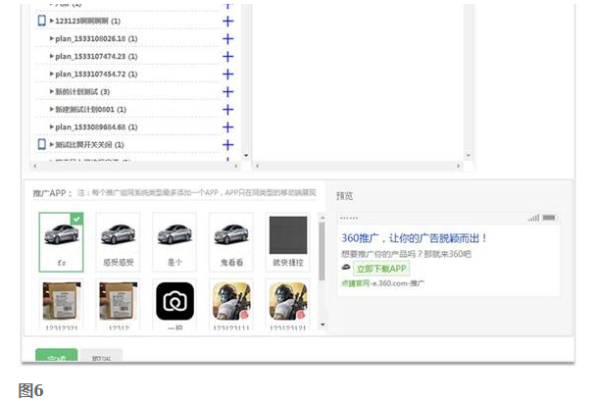
Task: Expand the plan_1533108026.18 tree node
Action: pos(52,38)
